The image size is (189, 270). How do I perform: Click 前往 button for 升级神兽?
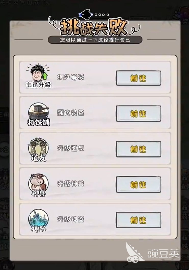click(x=138, y=184)
